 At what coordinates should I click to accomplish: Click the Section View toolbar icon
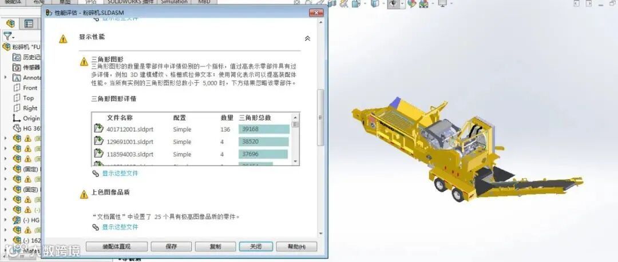(x=332, y=3)
